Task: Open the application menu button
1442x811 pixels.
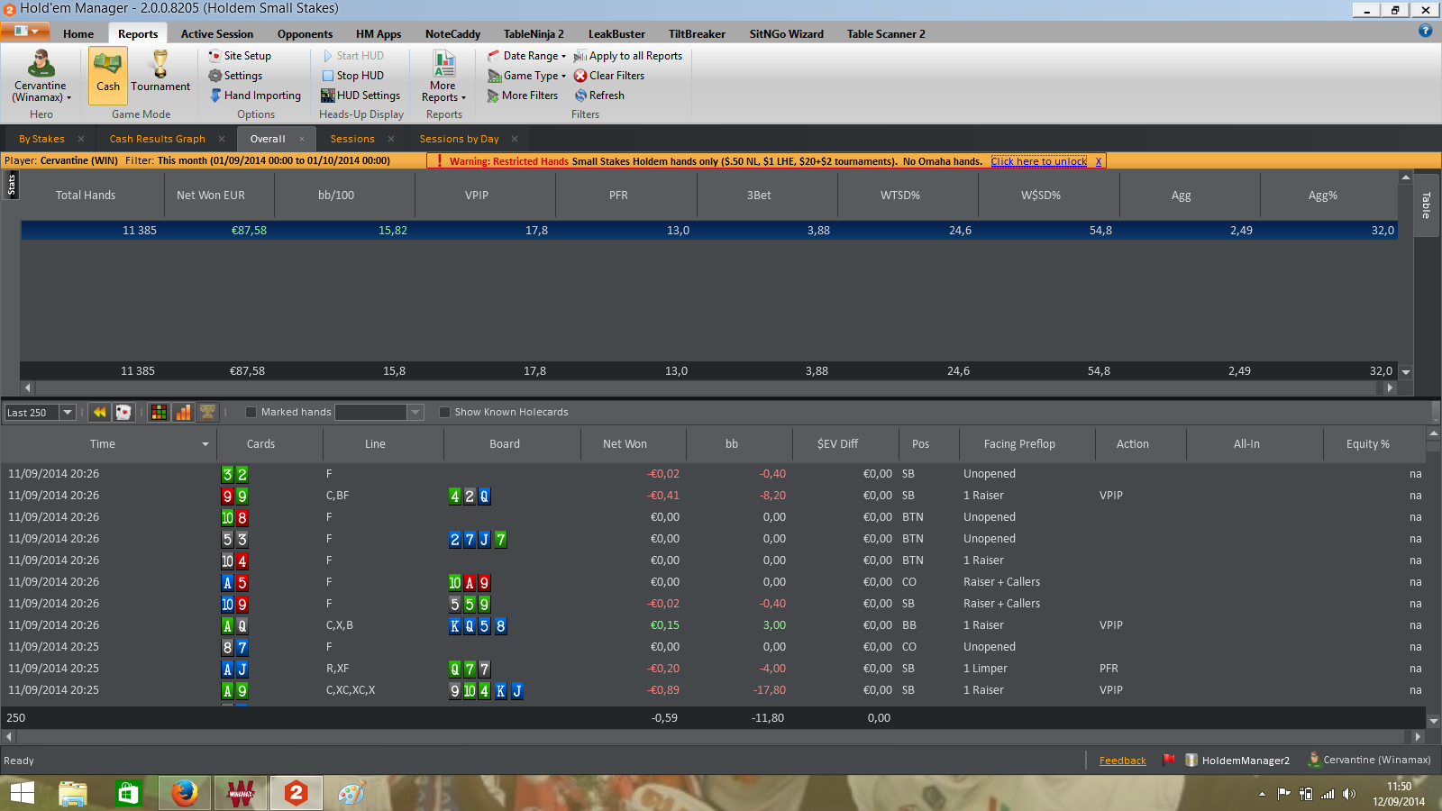Action: pos(25,31)
